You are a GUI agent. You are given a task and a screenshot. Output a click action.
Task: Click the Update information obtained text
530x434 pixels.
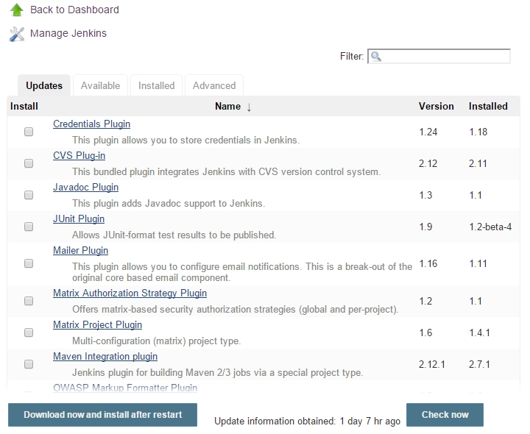point(307,421)
